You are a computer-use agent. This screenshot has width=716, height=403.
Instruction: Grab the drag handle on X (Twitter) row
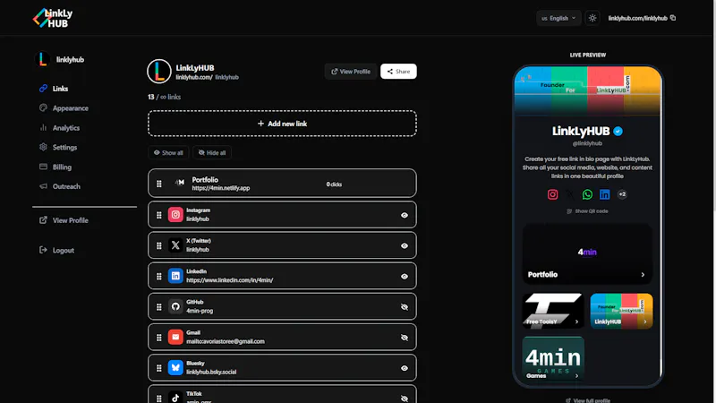(159, 245)
